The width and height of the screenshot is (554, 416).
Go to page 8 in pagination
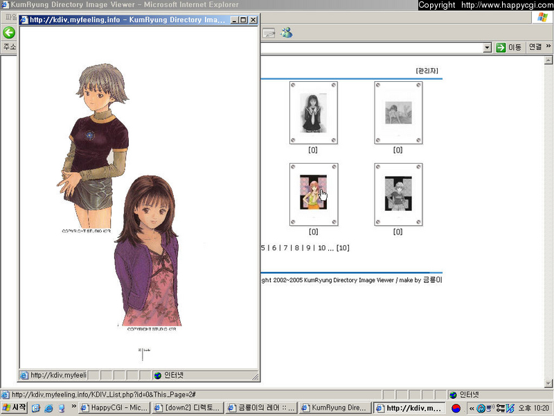(297, 248)
